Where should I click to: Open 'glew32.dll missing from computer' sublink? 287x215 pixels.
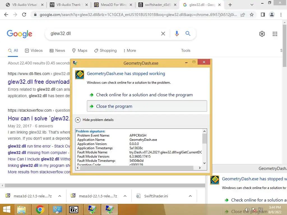pyautogui.click(x=38, y=153)
